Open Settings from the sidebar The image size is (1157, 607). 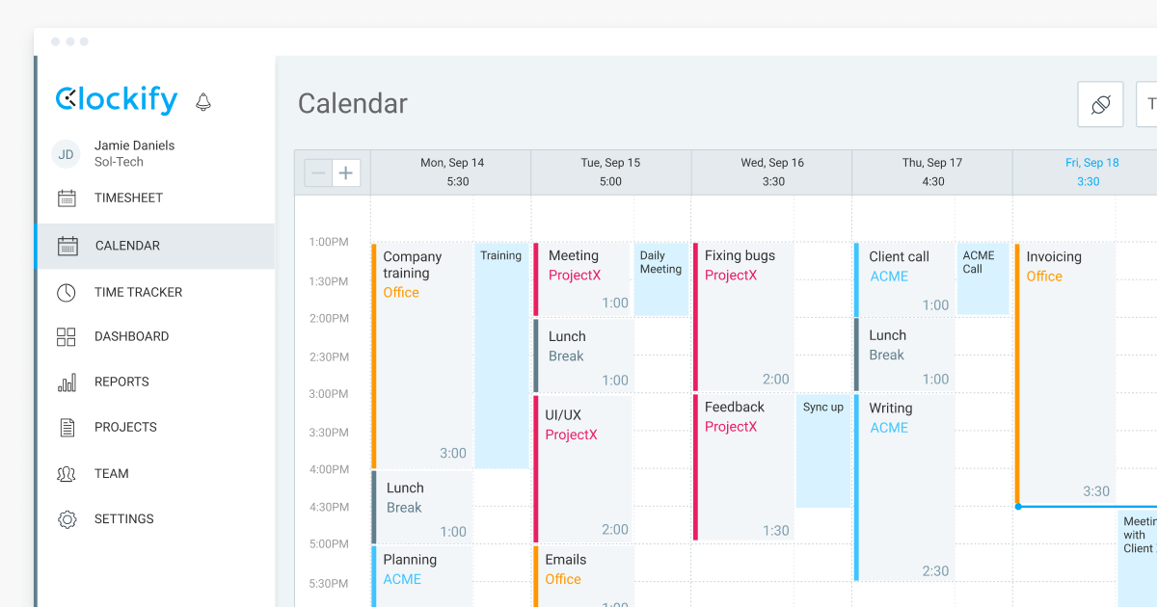[124, 518]
